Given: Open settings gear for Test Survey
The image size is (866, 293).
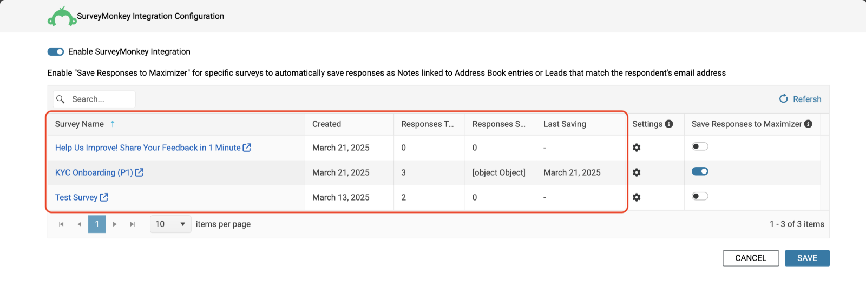Looking at the screenshot, I should (x=637, y=197).
